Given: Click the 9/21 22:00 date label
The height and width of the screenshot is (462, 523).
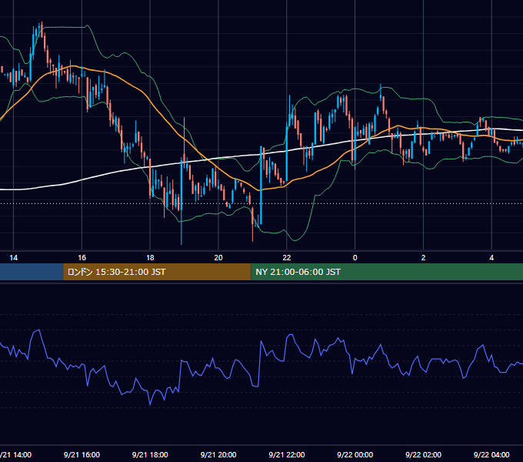Looking at the screenshot, I should click(x=287, y=454).
